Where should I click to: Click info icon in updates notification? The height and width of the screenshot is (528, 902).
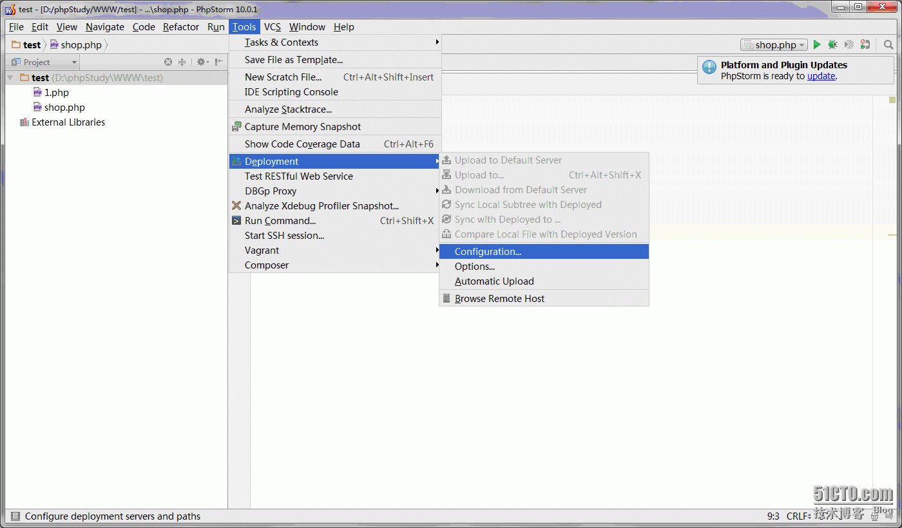pyautogui.click(x=709, y=67)
